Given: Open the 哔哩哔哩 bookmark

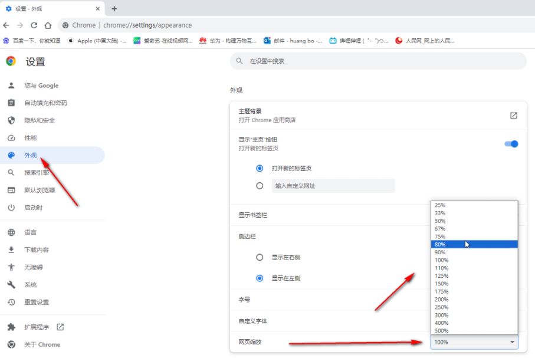Looking at the screenshot, I should [359, 41].
